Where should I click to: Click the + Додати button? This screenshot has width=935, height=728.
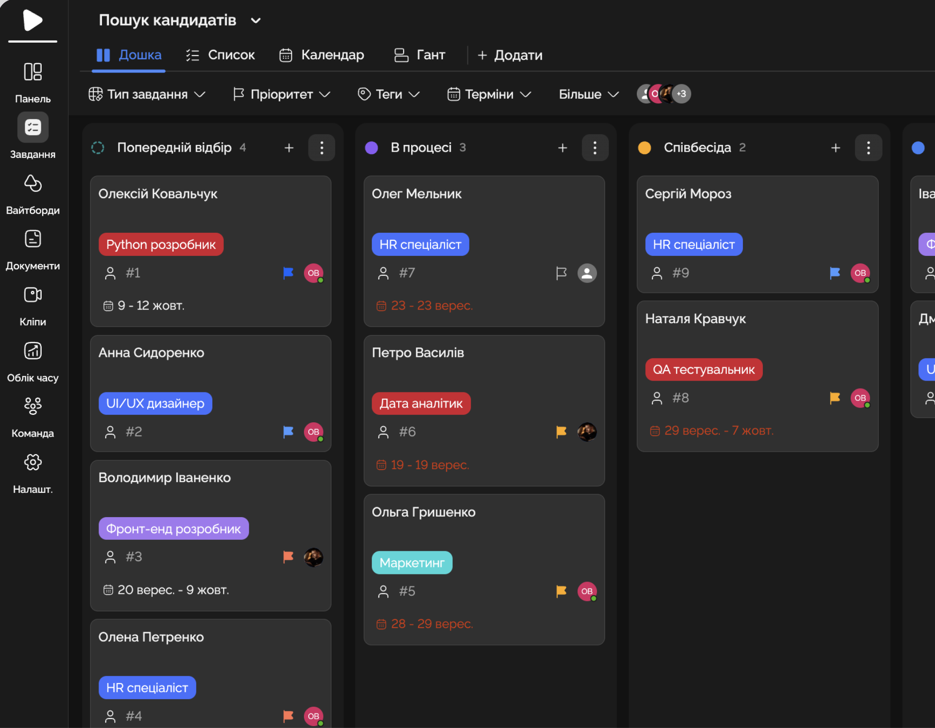pos(510,55)
